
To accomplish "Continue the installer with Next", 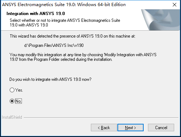I will pos(130,128).
